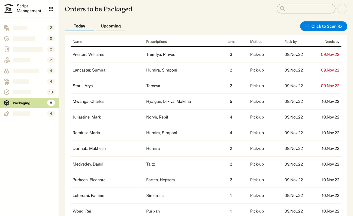Sort by the Method column header

(x=256, y=42)
